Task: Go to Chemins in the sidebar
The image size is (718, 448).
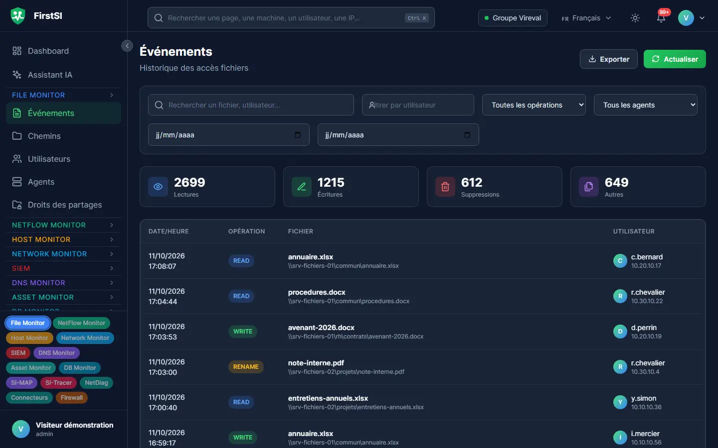Action: click(63, 136)
